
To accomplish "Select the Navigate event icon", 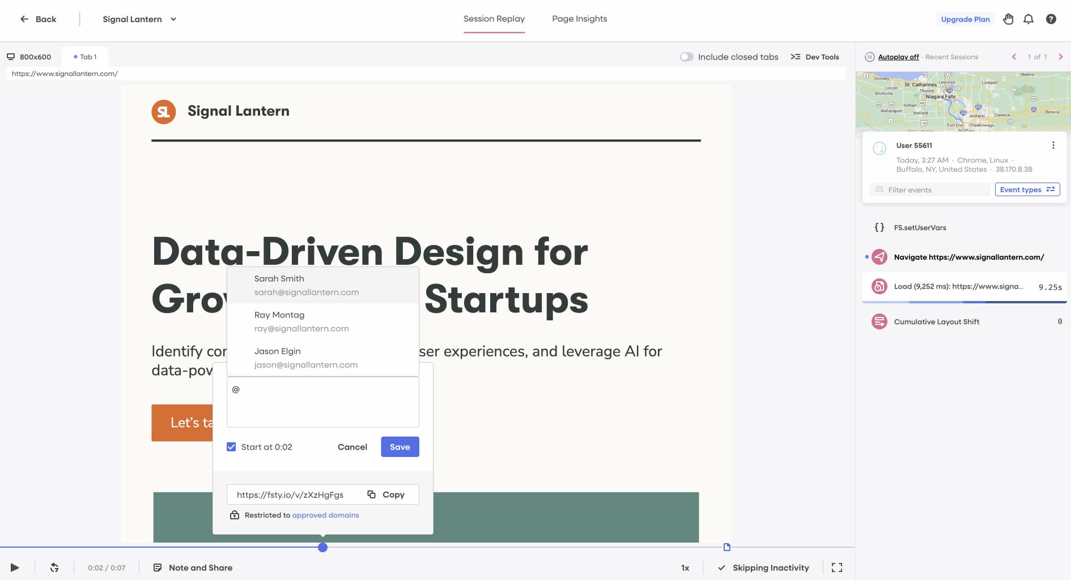I will [x=879, y=257].
